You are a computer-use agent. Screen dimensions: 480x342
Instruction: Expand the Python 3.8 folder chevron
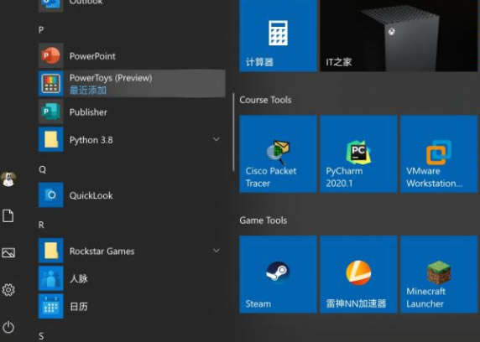point(217,139)
